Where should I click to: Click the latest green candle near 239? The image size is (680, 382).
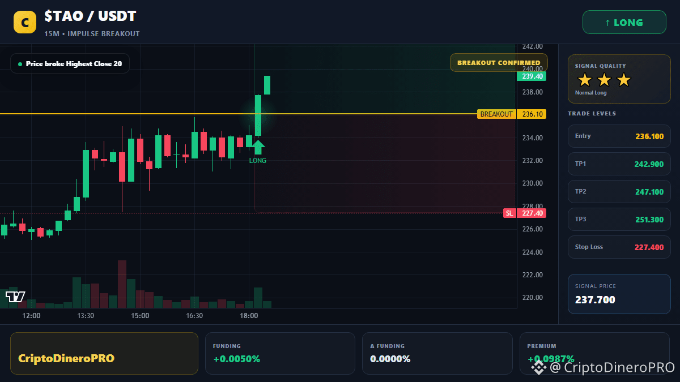pos(267,85)
